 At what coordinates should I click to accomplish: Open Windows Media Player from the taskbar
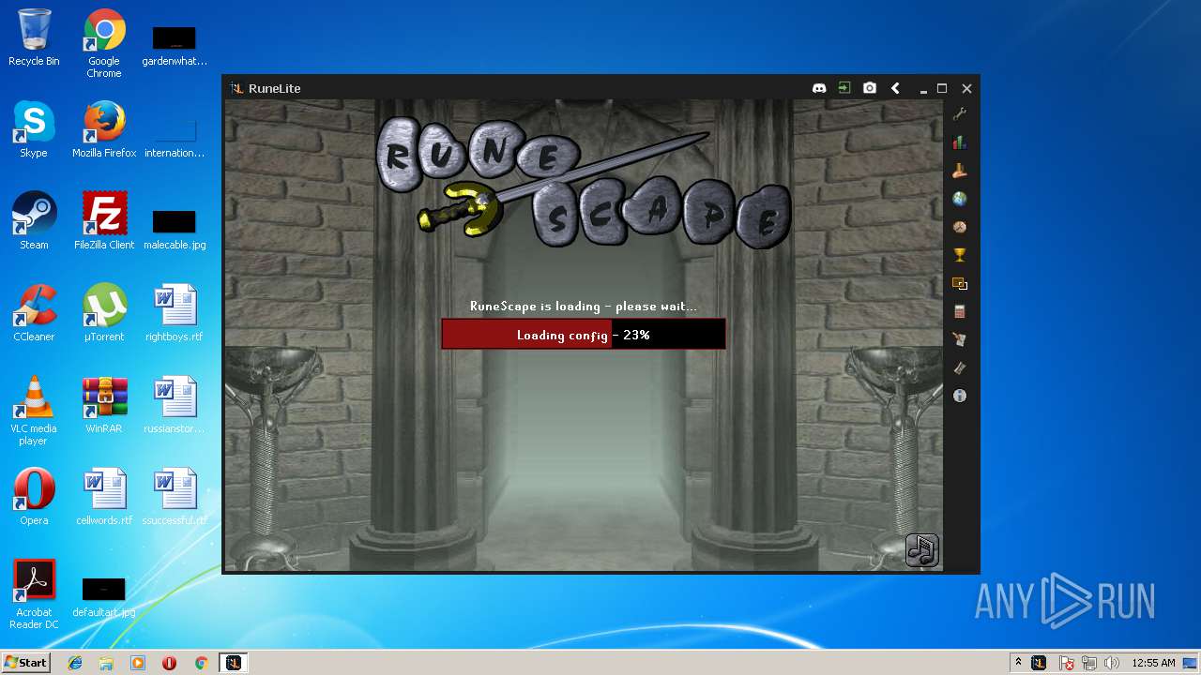click(138, 663)
